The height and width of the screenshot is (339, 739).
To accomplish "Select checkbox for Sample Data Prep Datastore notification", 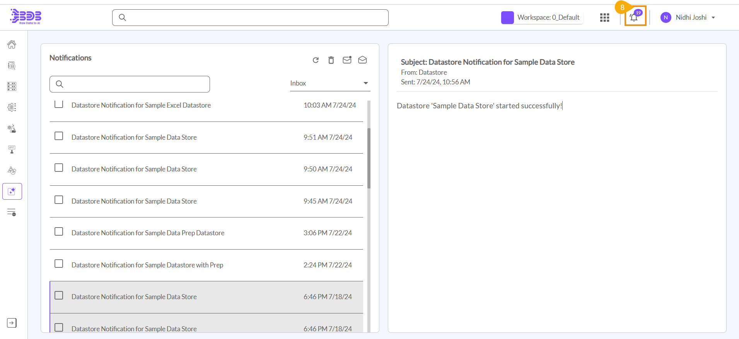I will pyautogui.click(x=59, y=231).
